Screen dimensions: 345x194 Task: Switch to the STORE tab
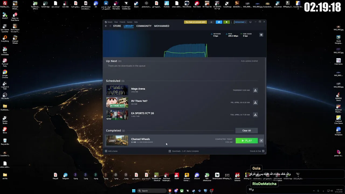(117, 26)
